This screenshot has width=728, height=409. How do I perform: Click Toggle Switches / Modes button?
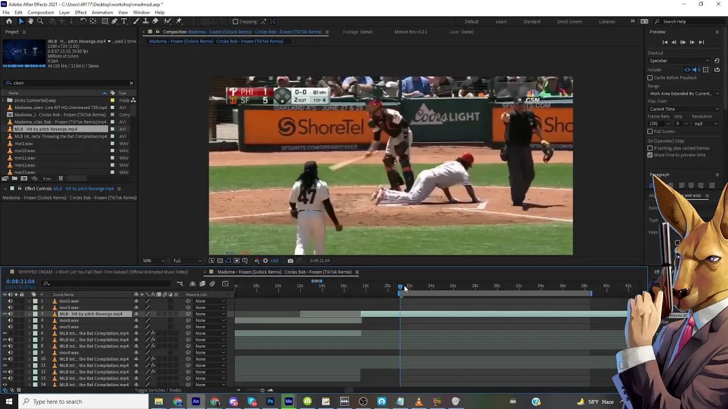coord(158,390)
